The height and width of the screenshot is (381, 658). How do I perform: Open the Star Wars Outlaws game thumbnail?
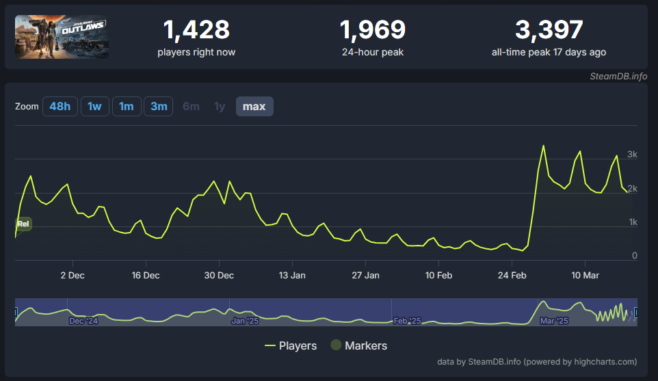click(x=62, y=37)
